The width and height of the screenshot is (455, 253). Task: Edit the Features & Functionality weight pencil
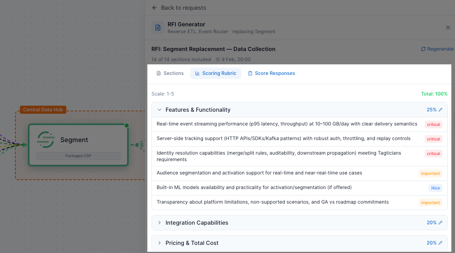pos(440,110)
